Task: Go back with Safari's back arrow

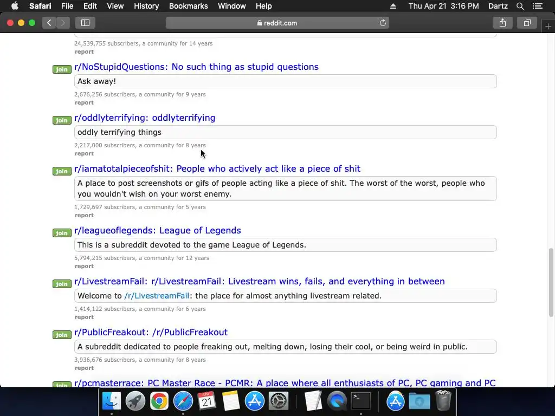Action: pos(49,23)
